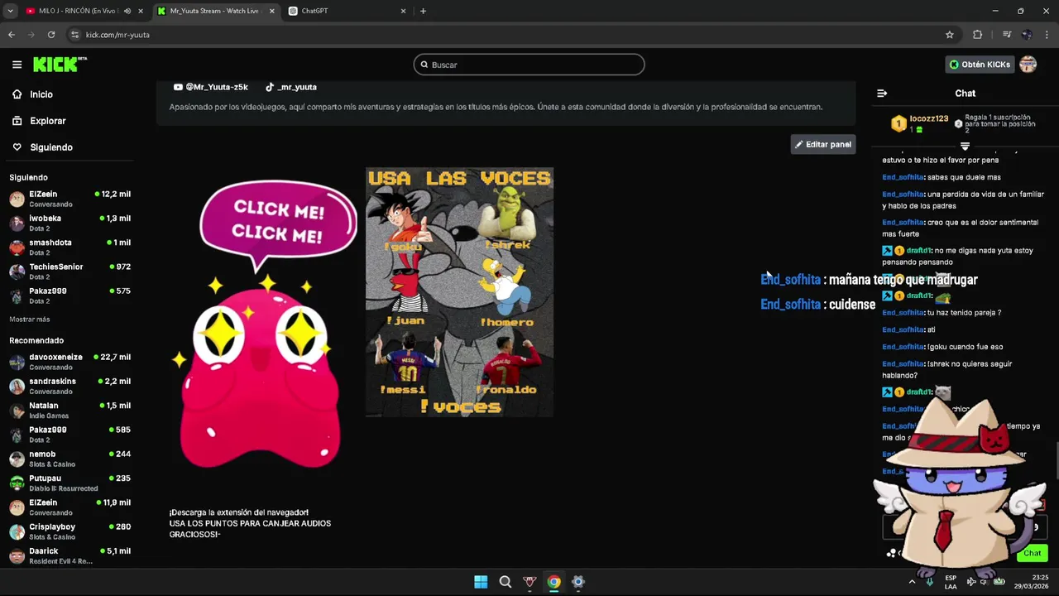Go back with the browser back arrow
The height and width of the screenshot is (596, 1059).
point(12,35)
